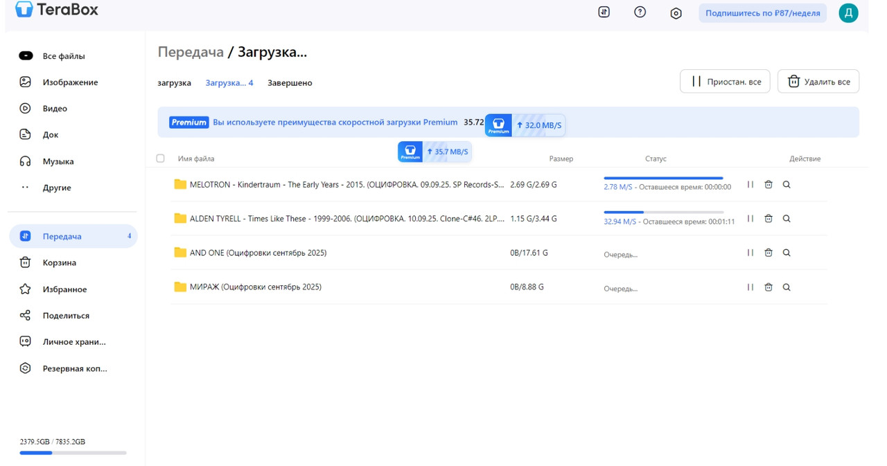Click the MELOTRON upload progress bar

coord(664,178)
